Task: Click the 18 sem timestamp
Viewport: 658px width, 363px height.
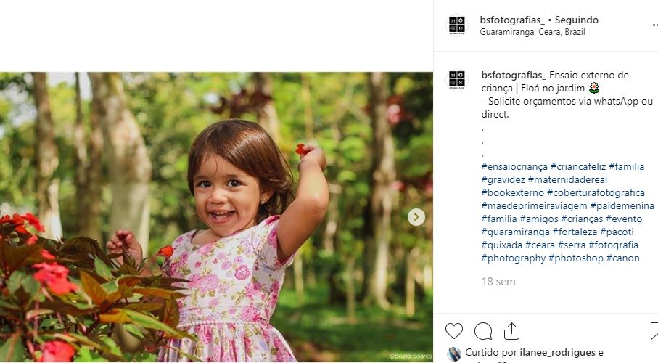Action: [x=498, y=281]
